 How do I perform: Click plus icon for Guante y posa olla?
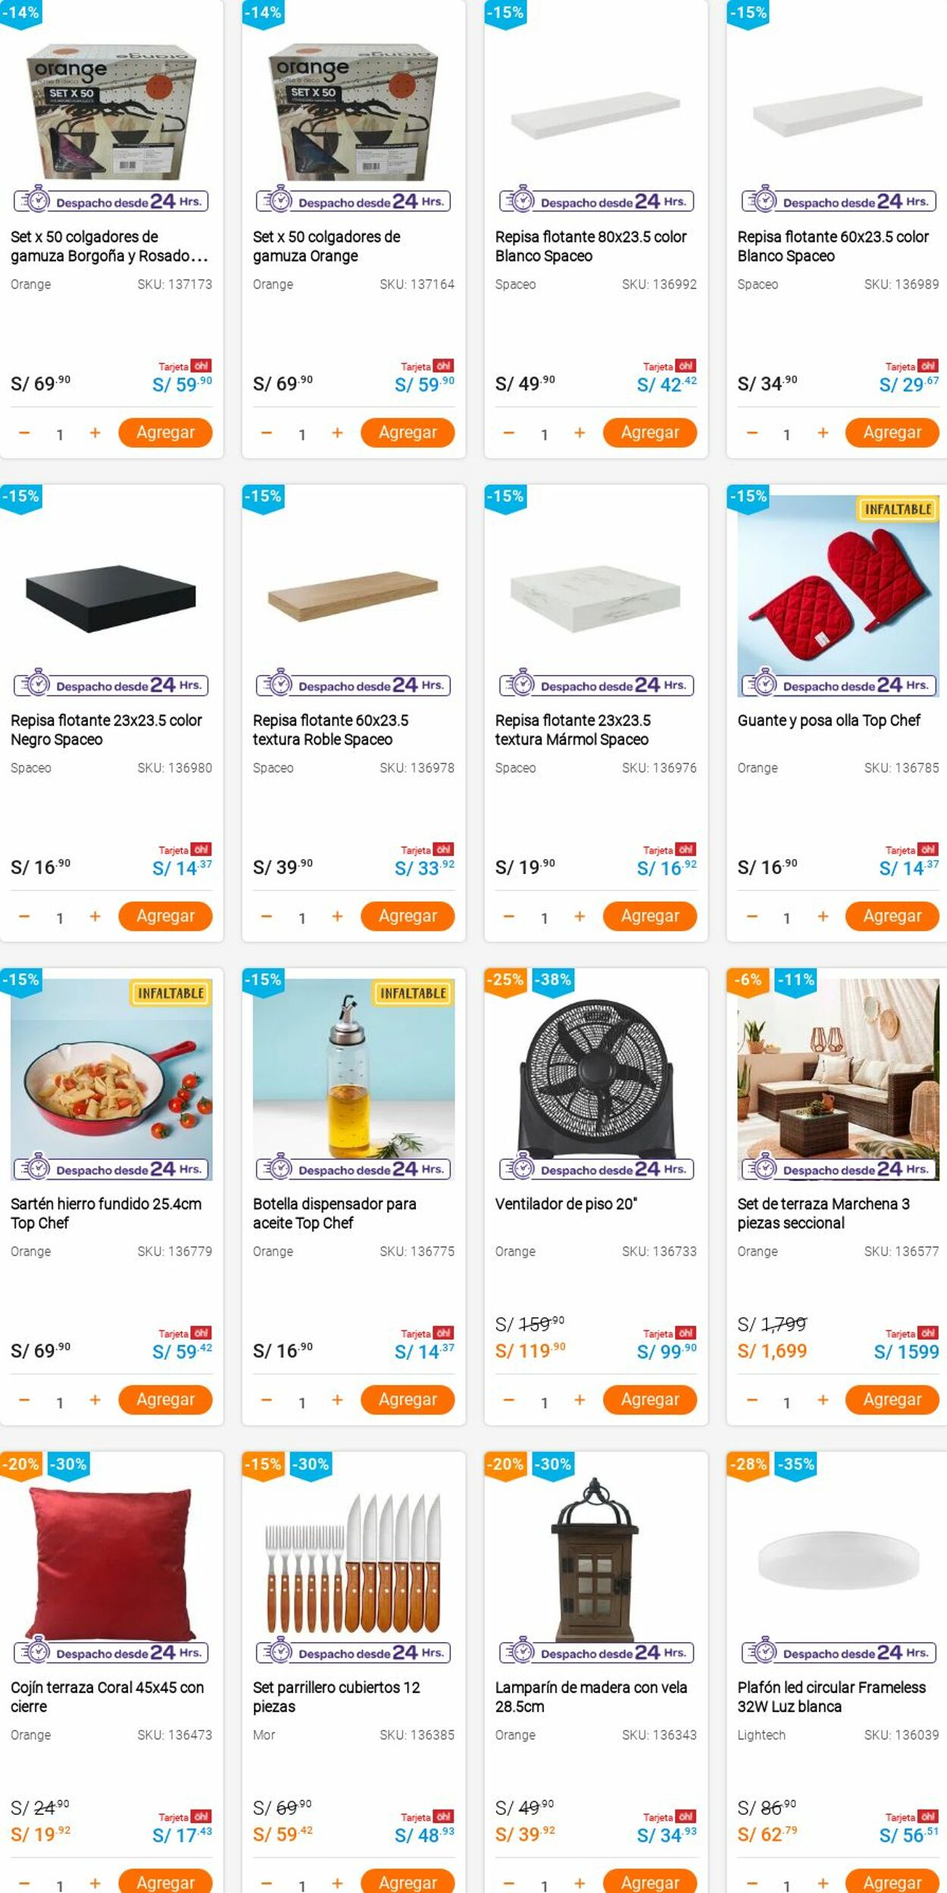coord(822,917)
